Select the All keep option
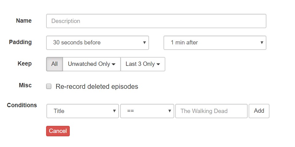The image size is (295, 147). tap(54, 64)
